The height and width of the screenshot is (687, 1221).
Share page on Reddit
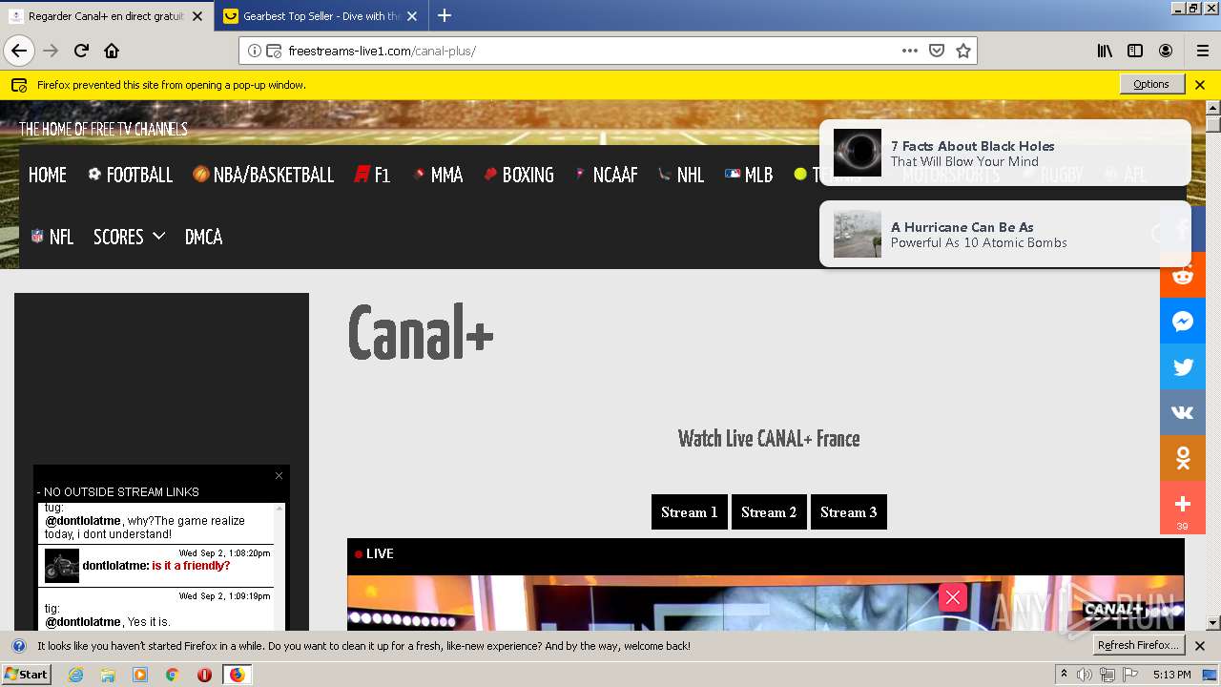(1183, 275)
